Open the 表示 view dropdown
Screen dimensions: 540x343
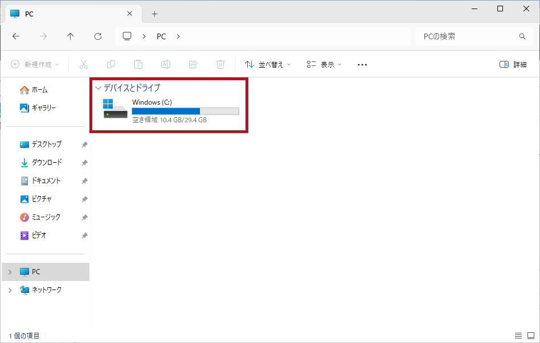pyautogui.click(x=324, y=64)
